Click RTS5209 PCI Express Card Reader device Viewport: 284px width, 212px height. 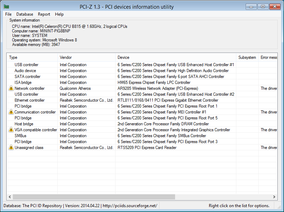click(x=147, y=148)
